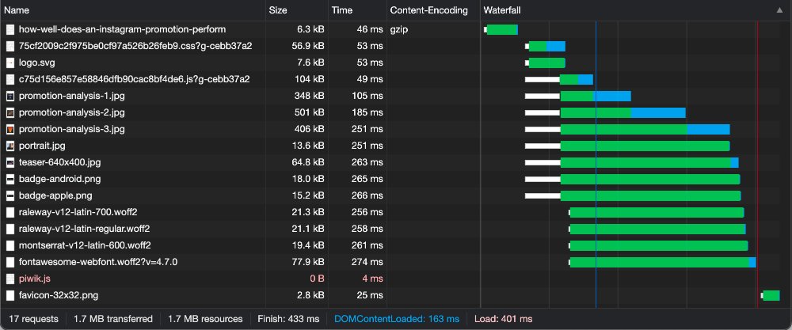Select the fontawesome-webfont.woff2 request row
This screenshot has height=330, width=792.
click(x=97, y=262)
